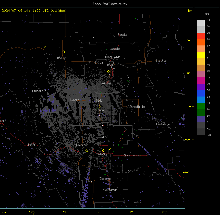The width and height of the screenshot is (220, 215).
Task: Click the 100 tick on the right axis
Action: [187, 40]
